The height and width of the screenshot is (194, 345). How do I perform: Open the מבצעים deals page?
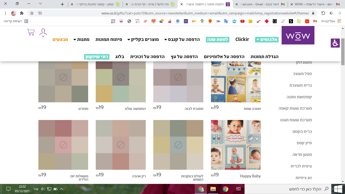click(60, 39)
